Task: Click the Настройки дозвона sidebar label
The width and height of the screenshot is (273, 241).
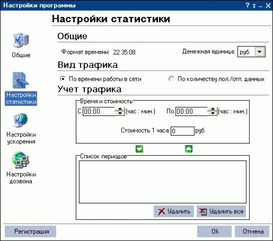Action: click(x=21, y=178)
